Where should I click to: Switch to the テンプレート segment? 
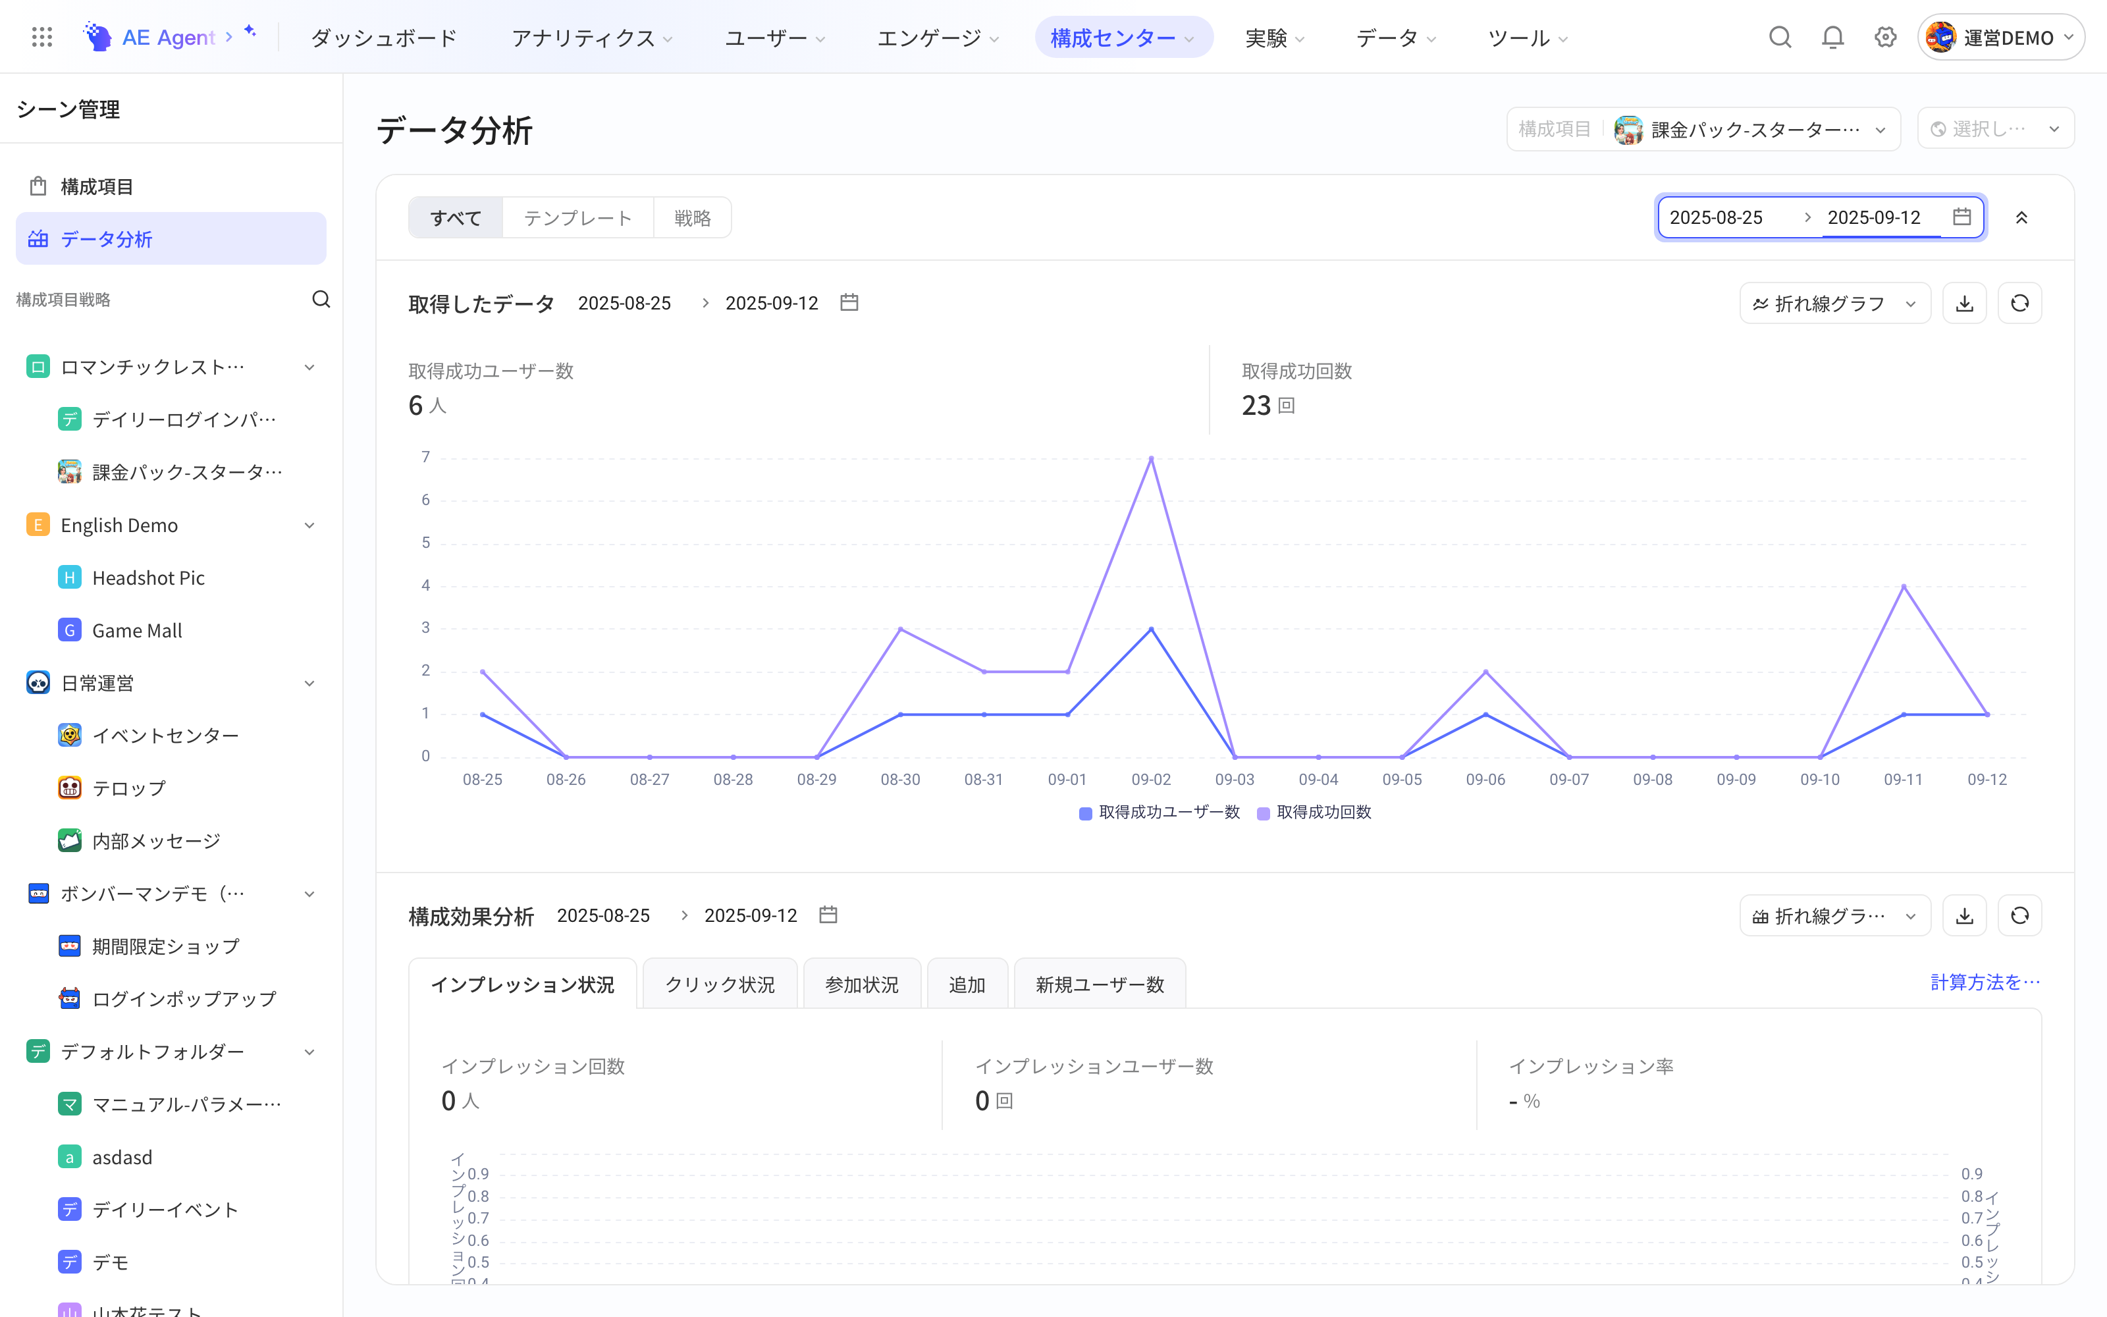click(578, 218)
